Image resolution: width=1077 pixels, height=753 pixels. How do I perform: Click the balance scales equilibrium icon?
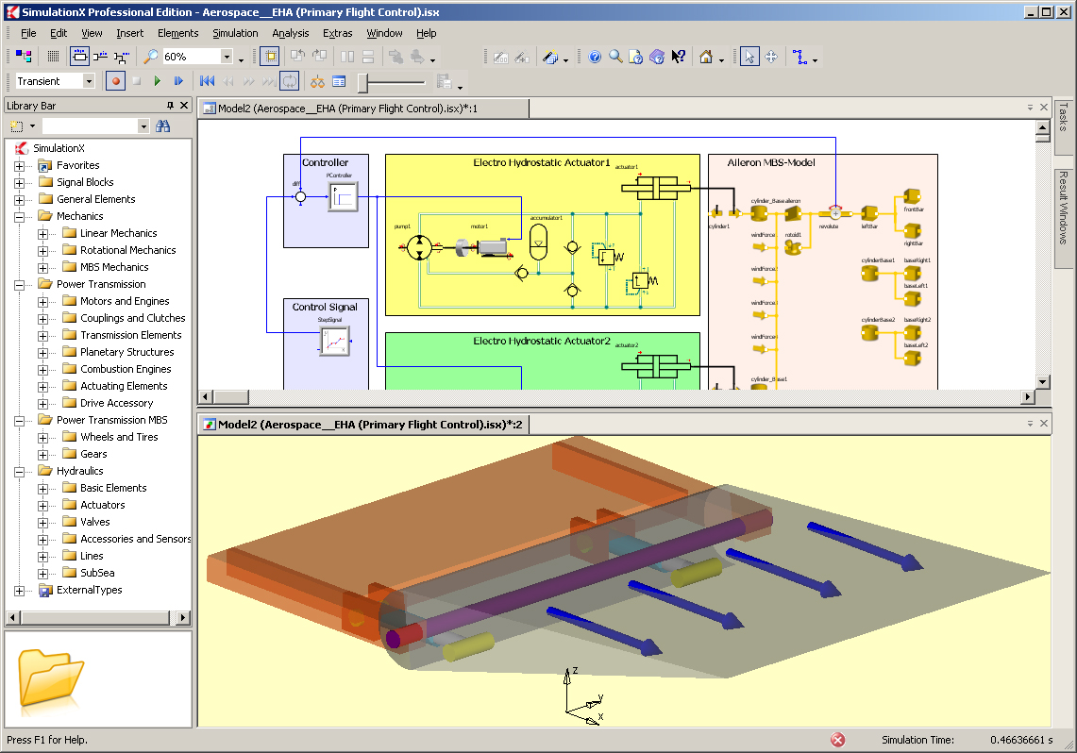[x=317, y=82]
